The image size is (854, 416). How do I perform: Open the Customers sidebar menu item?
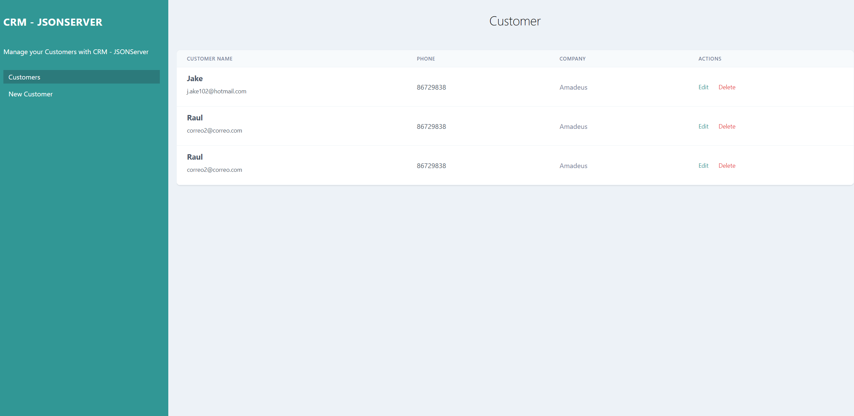coord(24,77)
